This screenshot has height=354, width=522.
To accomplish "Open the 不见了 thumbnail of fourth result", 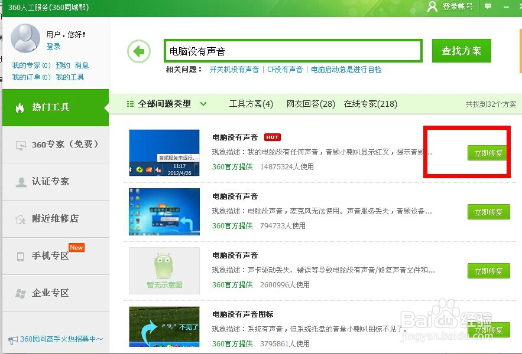I will [x=164, y=327].
